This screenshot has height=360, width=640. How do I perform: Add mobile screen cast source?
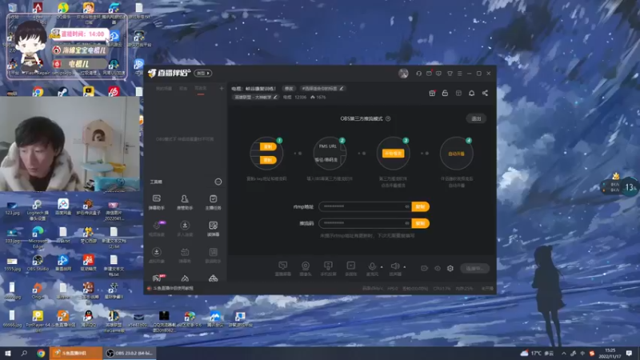(x=328, y=269)
